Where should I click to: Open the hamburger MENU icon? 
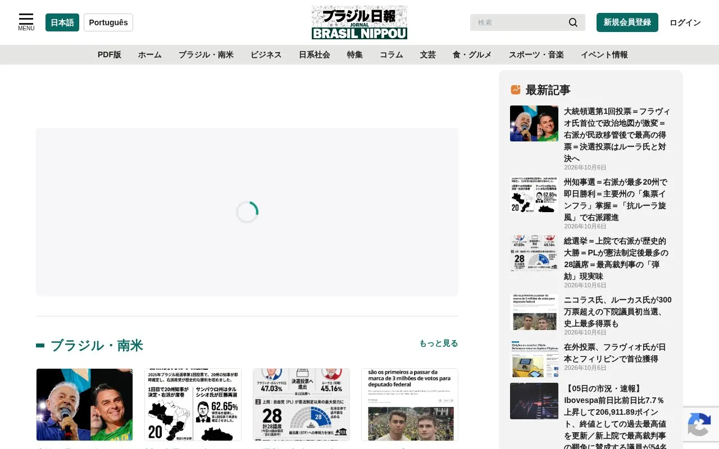pyautogui.click(x=26, y=22)
